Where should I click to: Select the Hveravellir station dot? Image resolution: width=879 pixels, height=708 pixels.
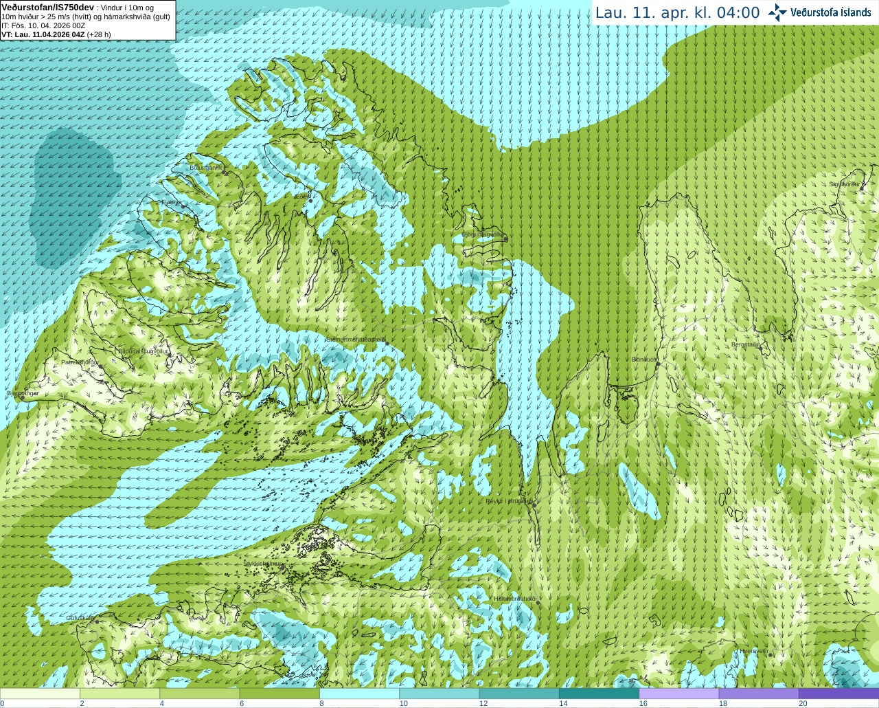[x=770, y=655]
